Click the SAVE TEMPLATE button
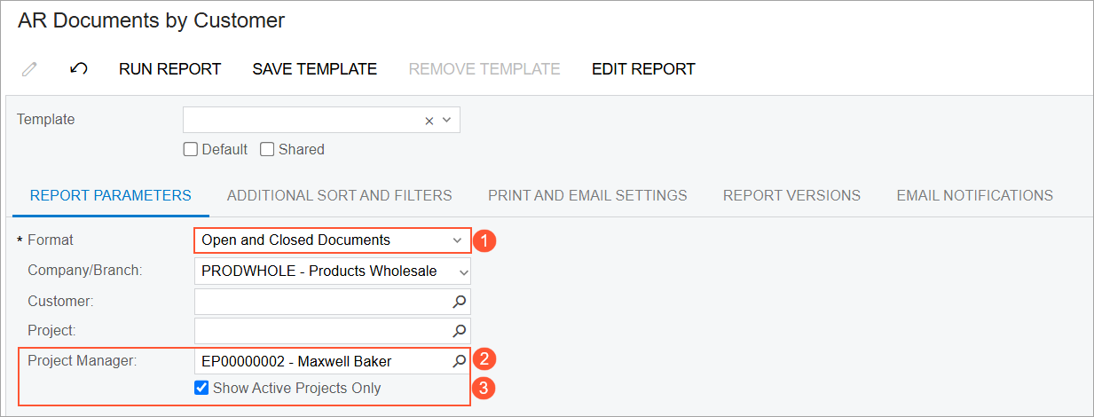Image resolution: width=1094 pixels, height=417 pixels. point(315,69)
